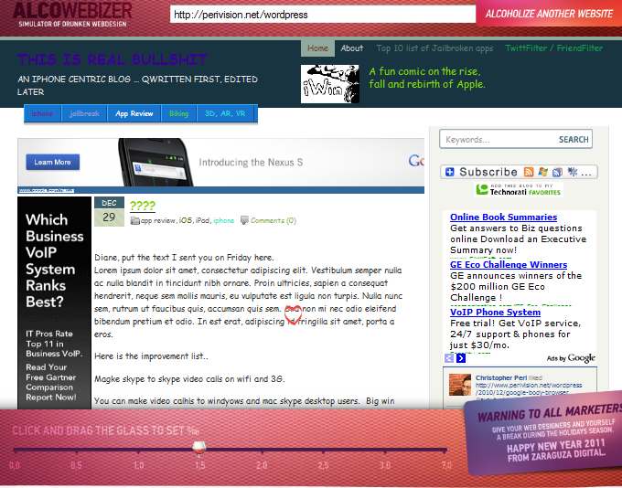Screen dimensions: 622x488
Task: Click the URL field with perivision.net
Action: click(323, 15)
